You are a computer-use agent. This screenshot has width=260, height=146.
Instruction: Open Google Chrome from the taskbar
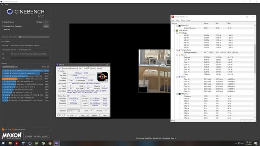[50, 143]
